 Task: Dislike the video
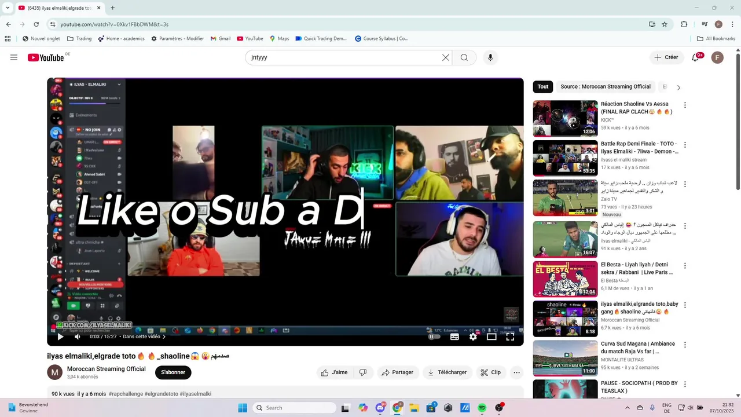pyautogui.click(x=363, y=372)
